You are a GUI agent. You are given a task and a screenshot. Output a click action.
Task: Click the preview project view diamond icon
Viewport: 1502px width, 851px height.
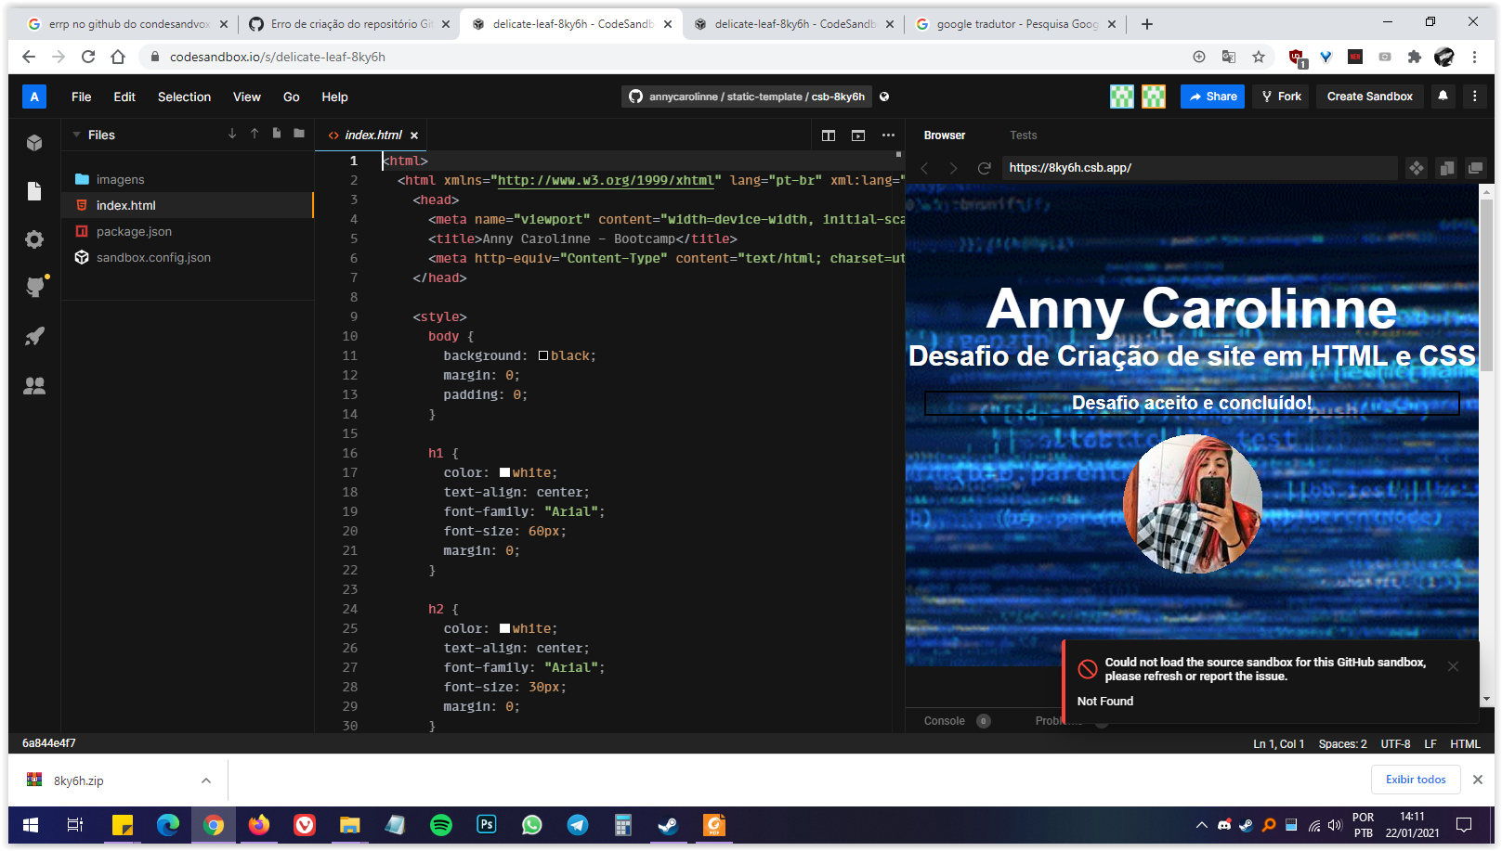point(1417,168)
